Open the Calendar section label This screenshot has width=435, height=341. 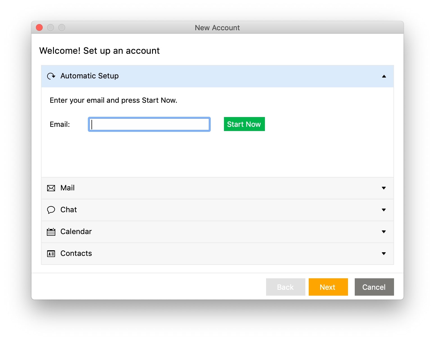point(76,232)
